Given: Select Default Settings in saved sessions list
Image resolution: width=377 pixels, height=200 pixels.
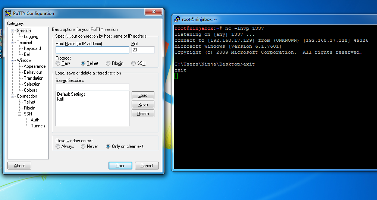Looking at the screenshot, I should coord(71,94).
